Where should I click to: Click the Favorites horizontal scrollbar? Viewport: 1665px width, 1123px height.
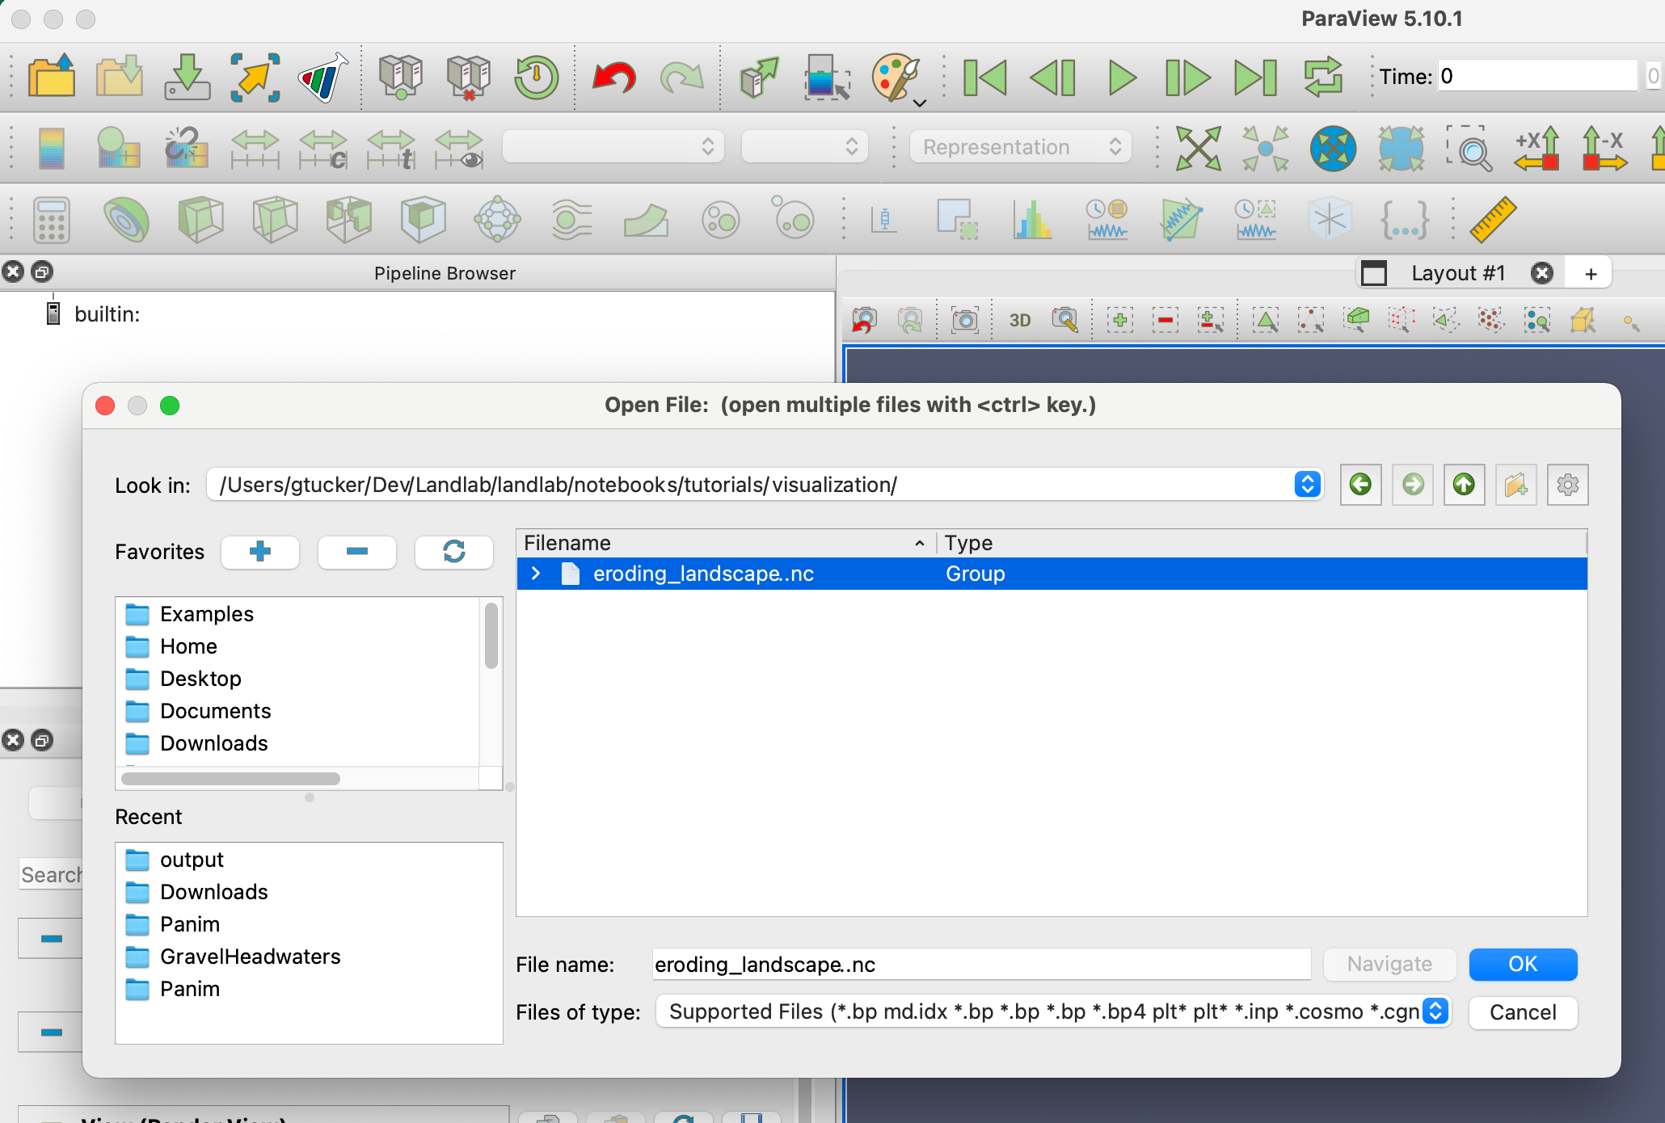coord(230,779)
